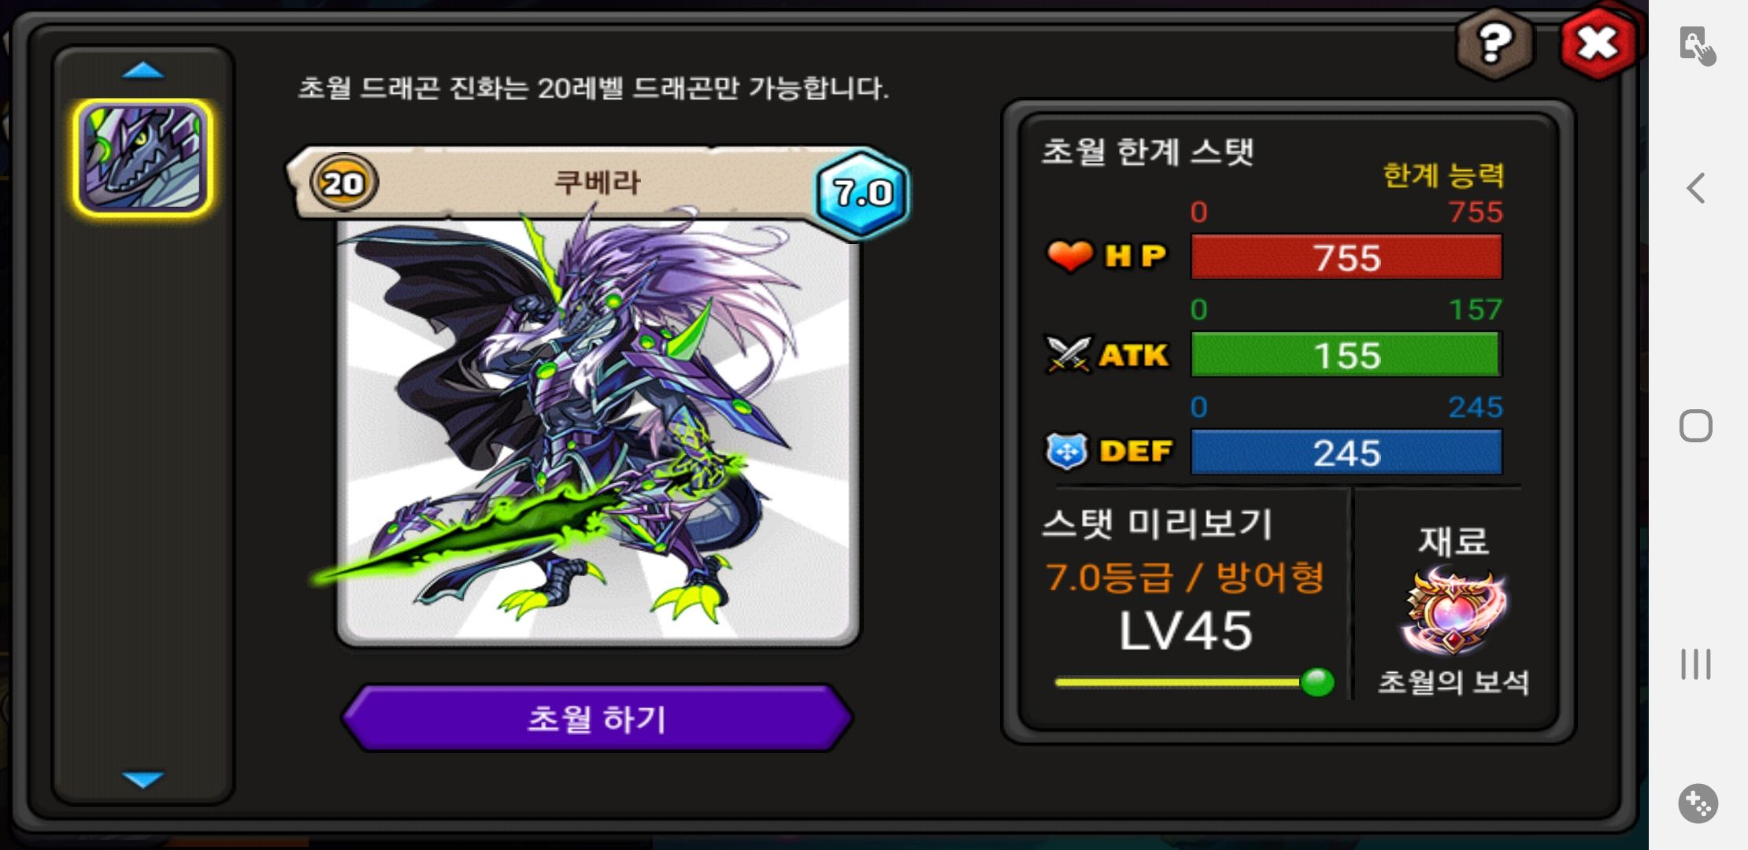Open the game controller tools icon
Viewport: 1748px width, 850px height.
point(1698,804)
